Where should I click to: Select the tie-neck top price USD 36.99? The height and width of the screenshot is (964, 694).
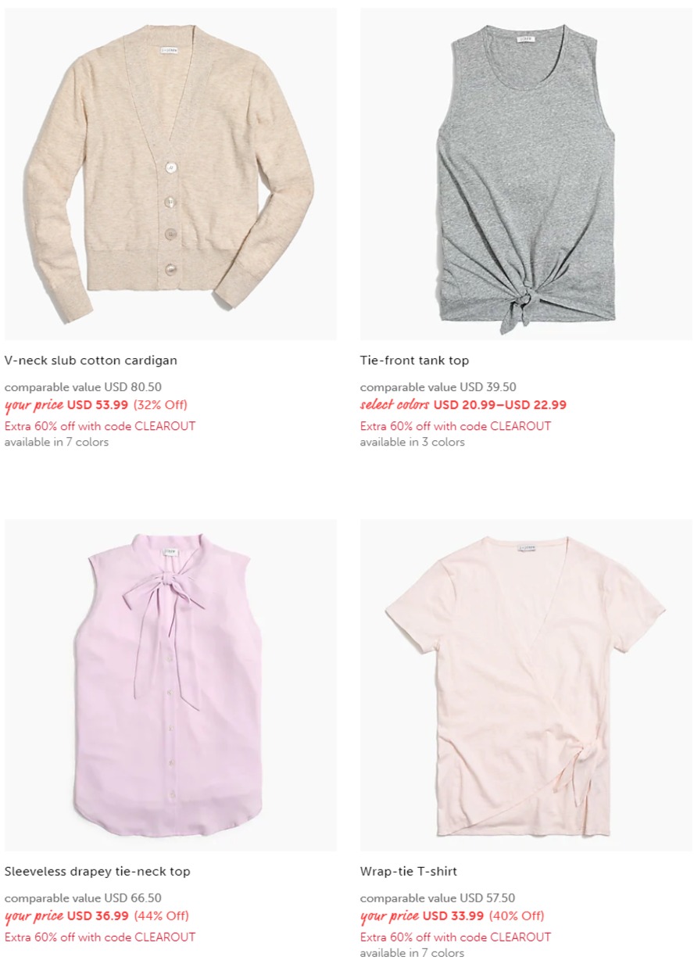98,916
